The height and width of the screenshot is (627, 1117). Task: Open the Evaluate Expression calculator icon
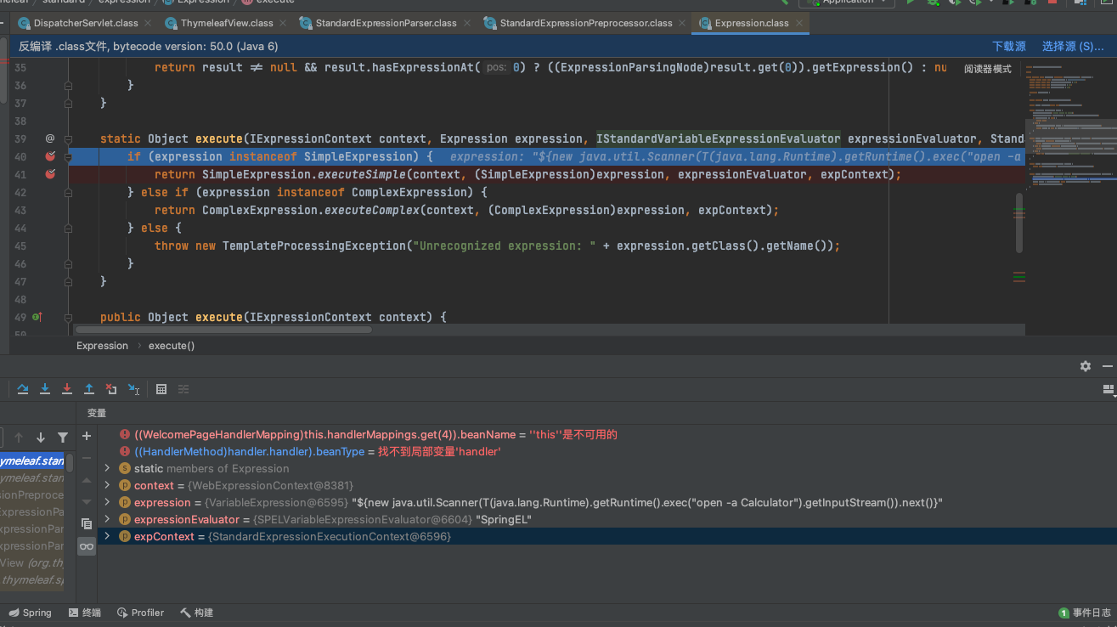(x=161, y=389)
